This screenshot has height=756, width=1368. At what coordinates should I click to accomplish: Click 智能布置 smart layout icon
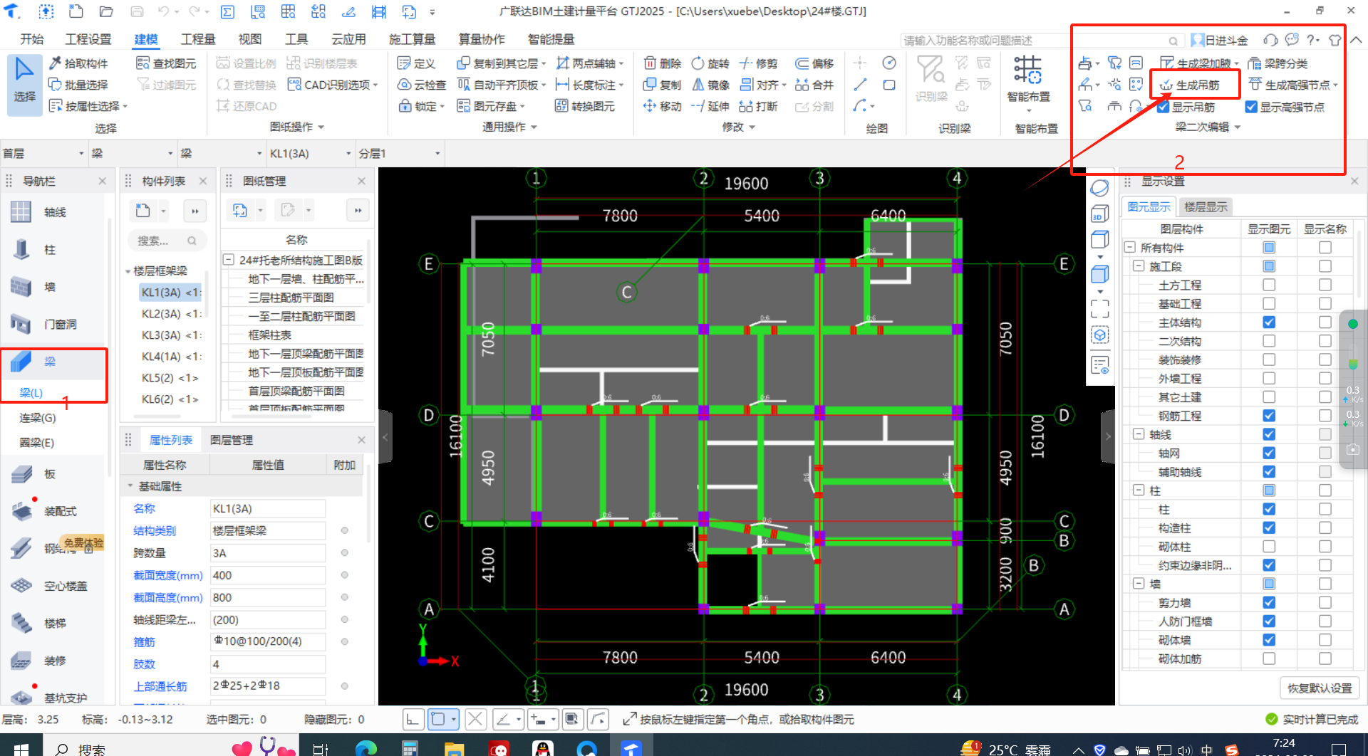click(x=1028, y=70)
